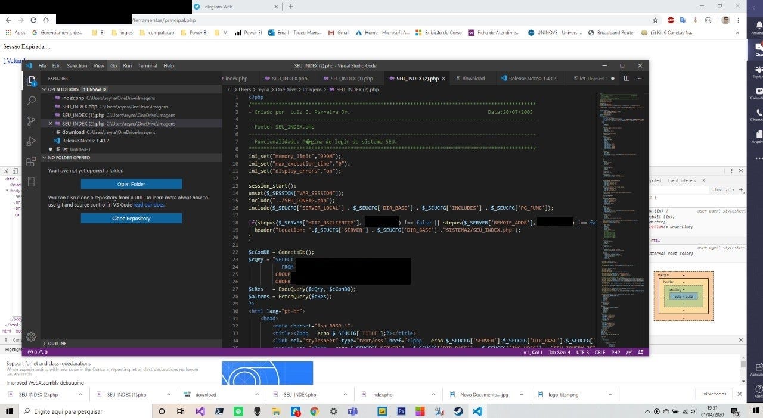Open the Event Listeners tab in DevTools
The image size is (763, 418).
[682, 180]
